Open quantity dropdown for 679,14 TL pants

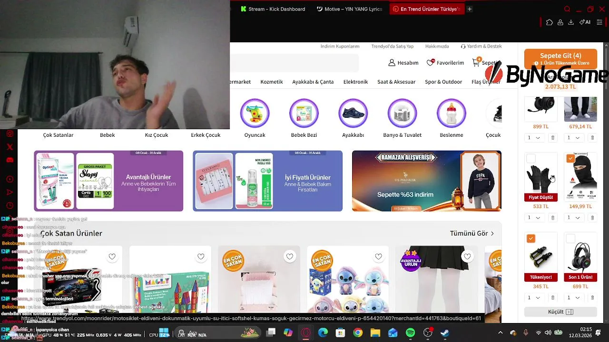(574, 138)
